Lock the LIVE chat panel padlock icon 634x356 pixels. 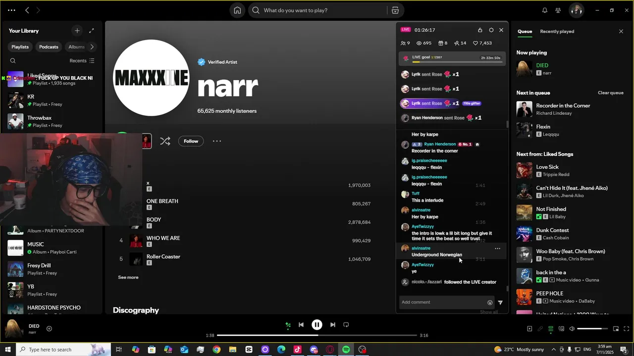[480, 30]
